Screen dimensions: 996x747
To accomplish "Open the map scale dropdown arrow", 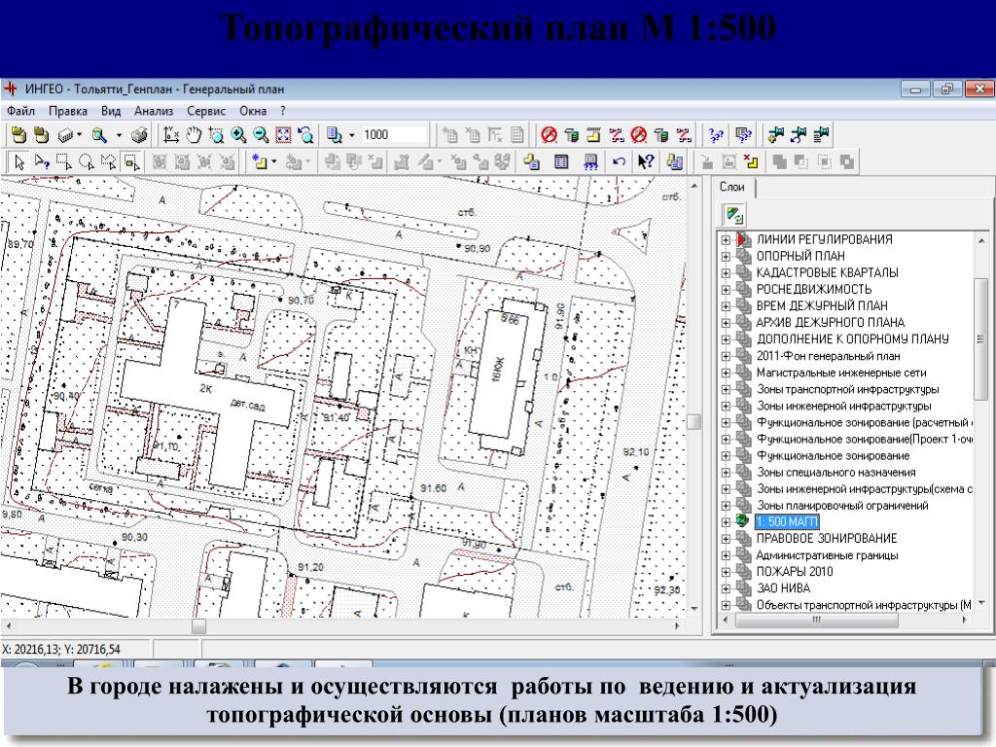I will pos(351,135).
